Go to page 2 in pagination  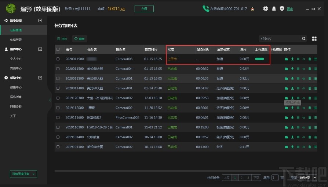(x=241, y=177)
